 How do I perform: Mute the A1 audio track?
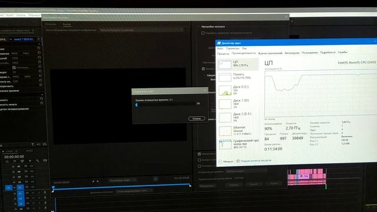click(33, 193)
